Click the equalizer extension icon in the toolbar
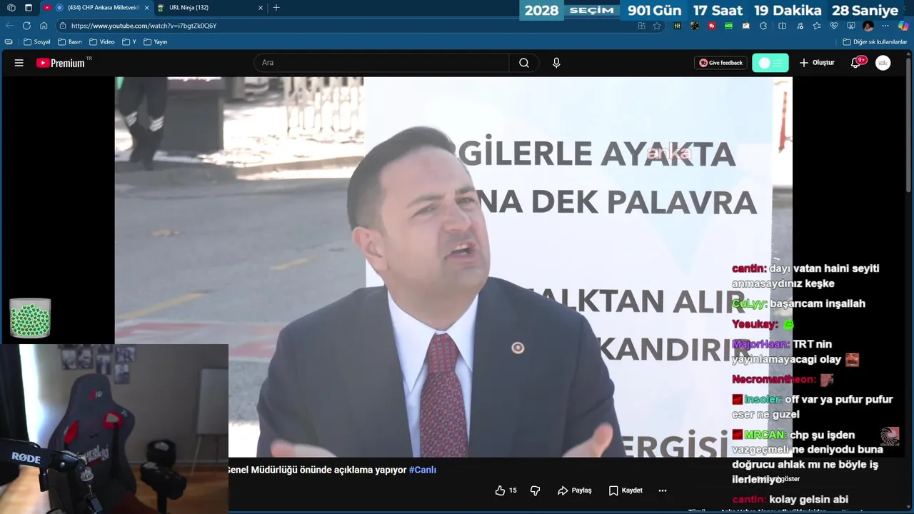 click(677, 26)
